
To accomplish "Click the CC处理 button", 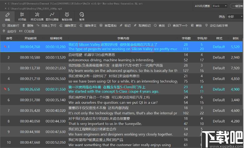I will (x=27, y=31).
